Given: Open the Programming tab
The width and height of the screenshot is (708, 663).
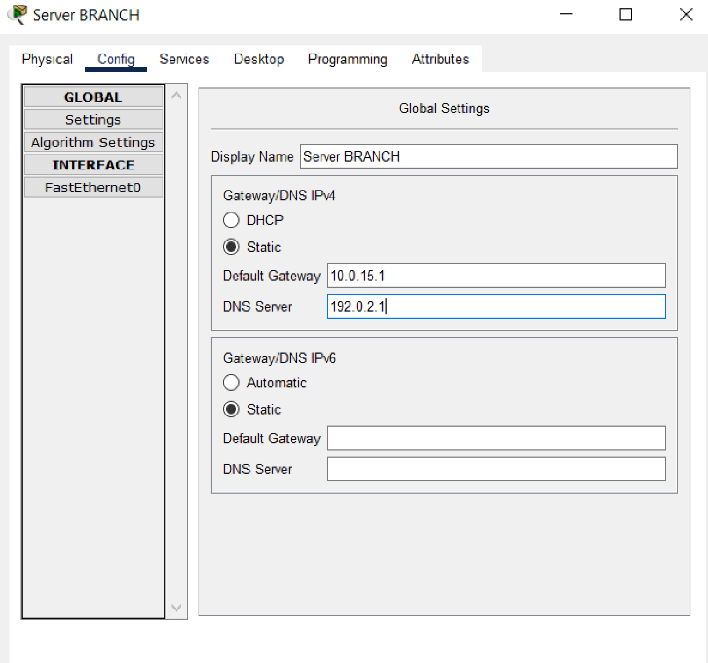Looking at the screenshot, I should click(347, 59).
